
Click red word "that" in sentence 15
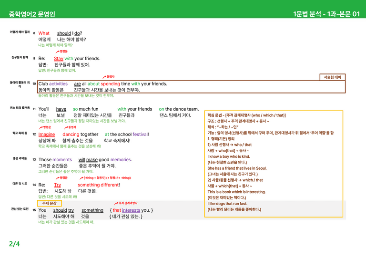(117, 210)
